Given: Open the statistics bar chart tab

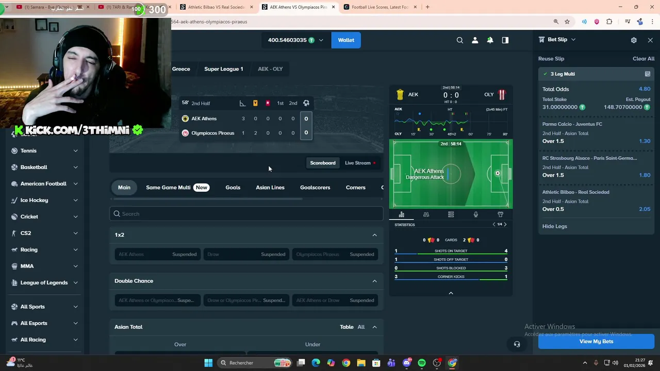Looking at the screenshot, I should pyautogui.click(x=401, y=214).
